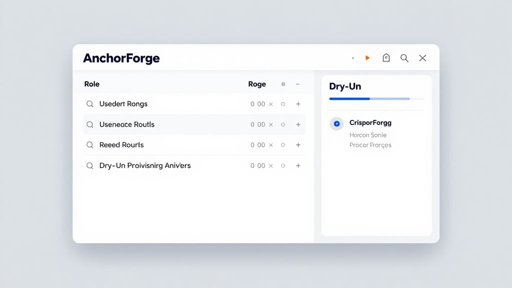Click search icon beside Reeed Rourls

(x=90, y=144)
